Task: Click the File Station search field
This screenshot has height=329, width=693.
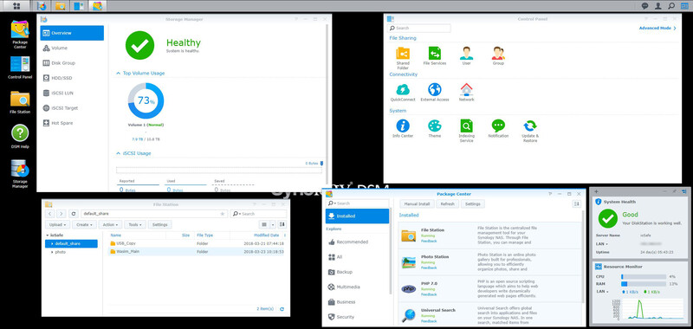Action: pyautogui.click(x=257, y=214)
